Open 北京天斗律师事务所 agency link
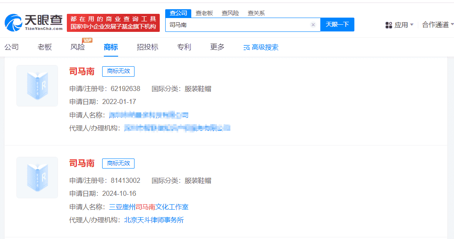 pos(154,220)
